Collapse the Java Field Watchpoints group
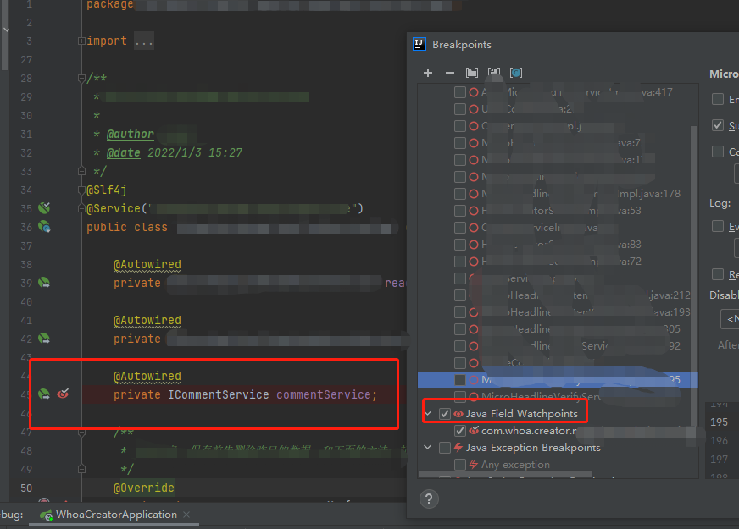739x529 pixels. coord(428,414)
